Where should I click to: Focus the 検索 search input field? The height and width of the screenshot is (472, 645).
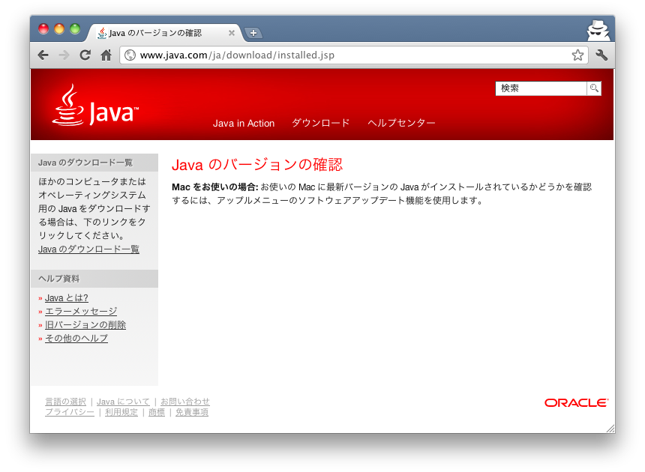click(541, 88)
